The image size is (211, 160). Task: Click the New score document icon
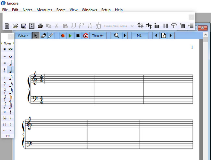tap(7, 26)
